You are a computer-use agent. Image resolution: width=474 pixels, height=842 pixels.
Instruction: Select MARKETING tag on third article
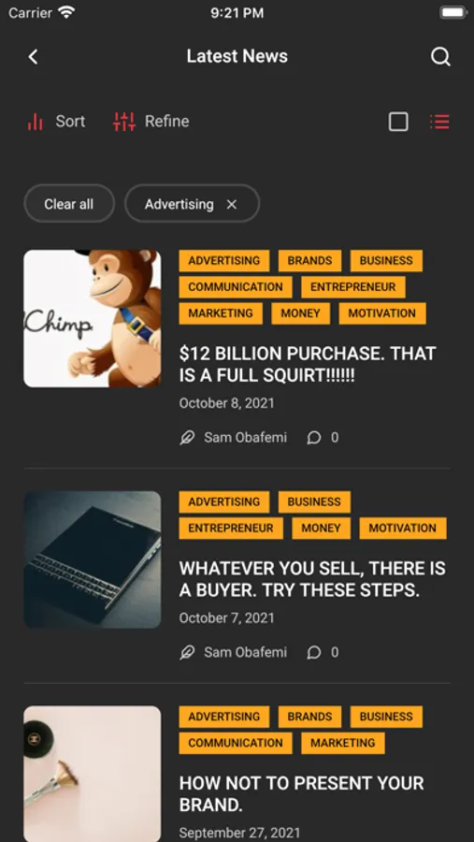pyautogui.click(x=342, y=743)
